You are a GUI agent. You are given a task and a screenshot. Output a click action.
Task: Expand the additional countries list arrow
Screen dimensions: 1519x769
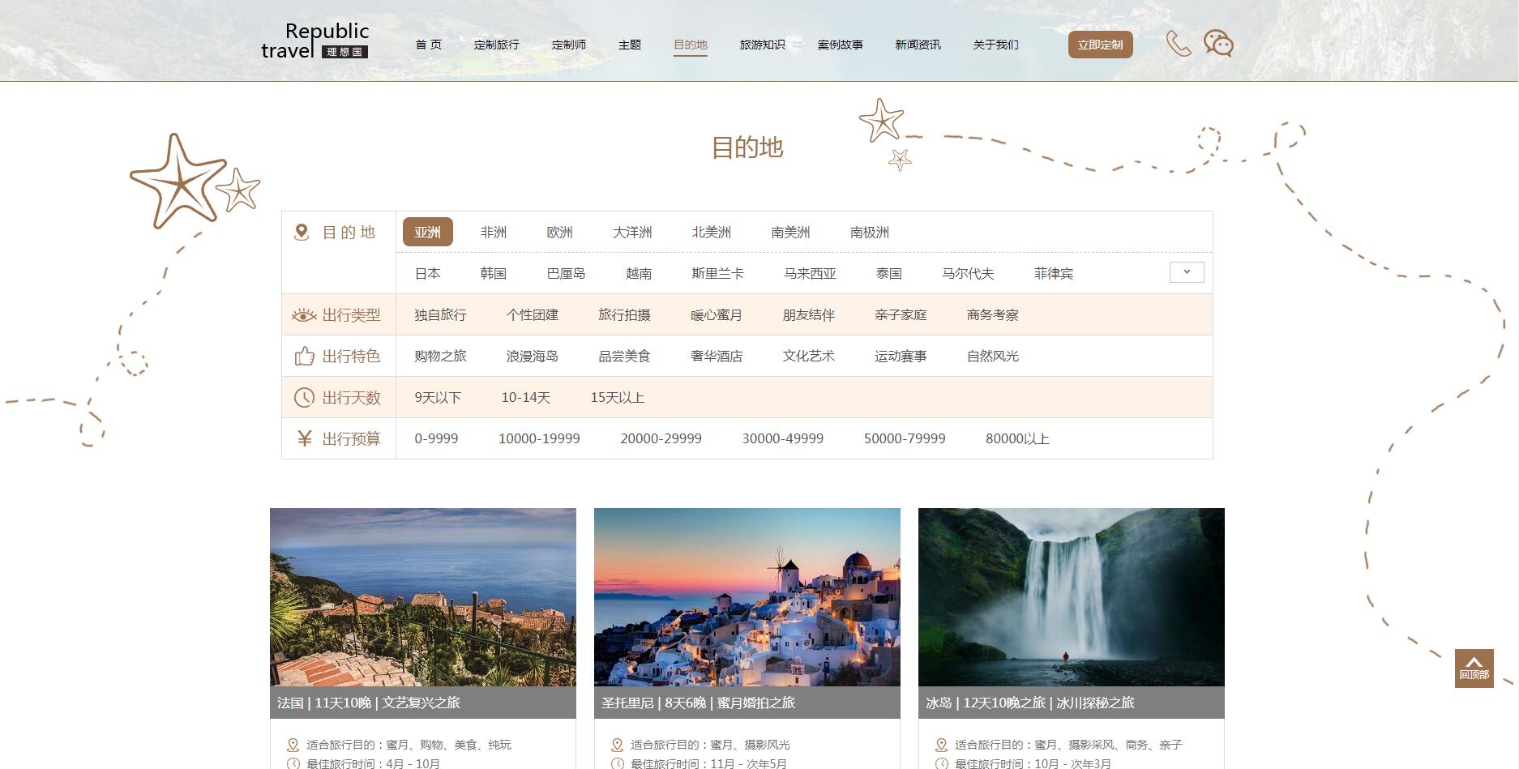(x=1187, y=272)
